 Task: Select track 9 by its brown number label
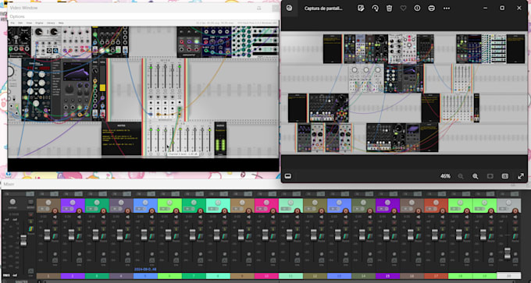tap(243, 276)
